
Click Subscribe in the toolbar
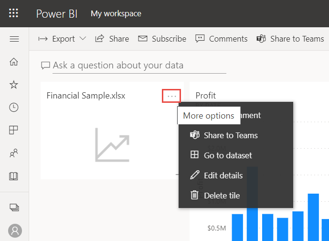[162, 39]
